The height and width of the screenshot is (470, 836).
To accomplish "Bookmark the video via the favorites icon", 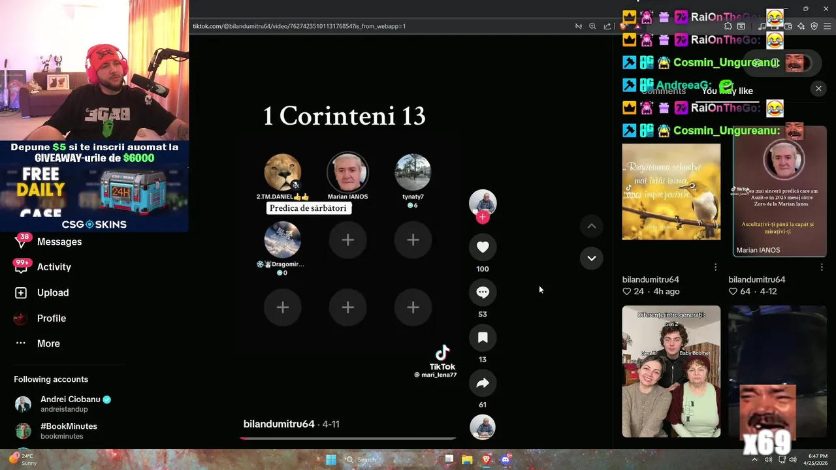I will (x=483, y=337).
